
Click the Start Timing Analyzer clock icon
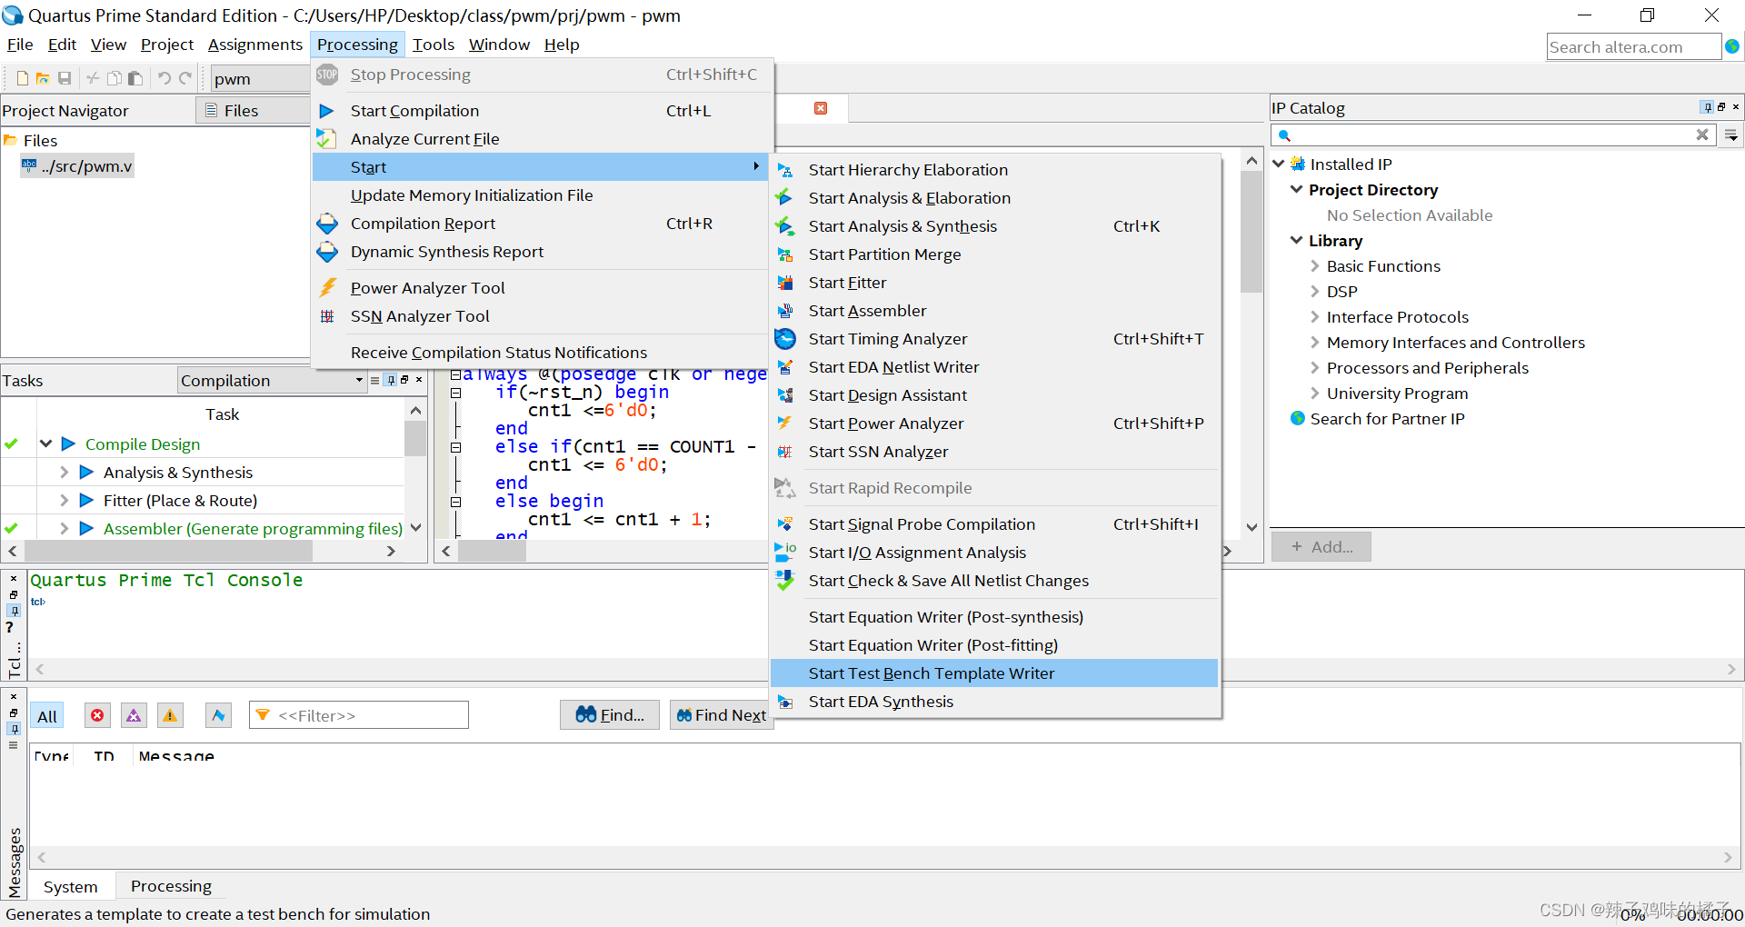pyautogui.click(x=785, y=339)
